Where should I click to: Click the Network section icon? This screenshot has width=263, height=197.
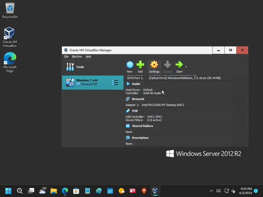click(128, 99)
